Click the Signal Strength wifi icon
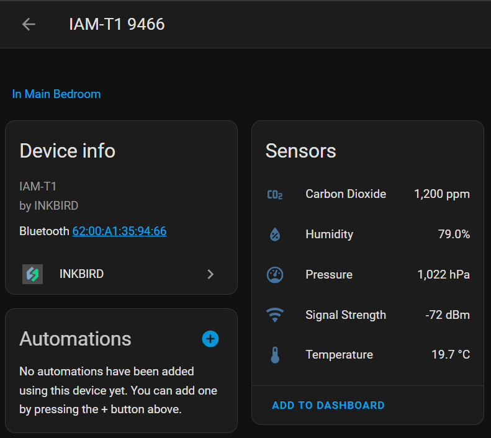 click(275, 315)
